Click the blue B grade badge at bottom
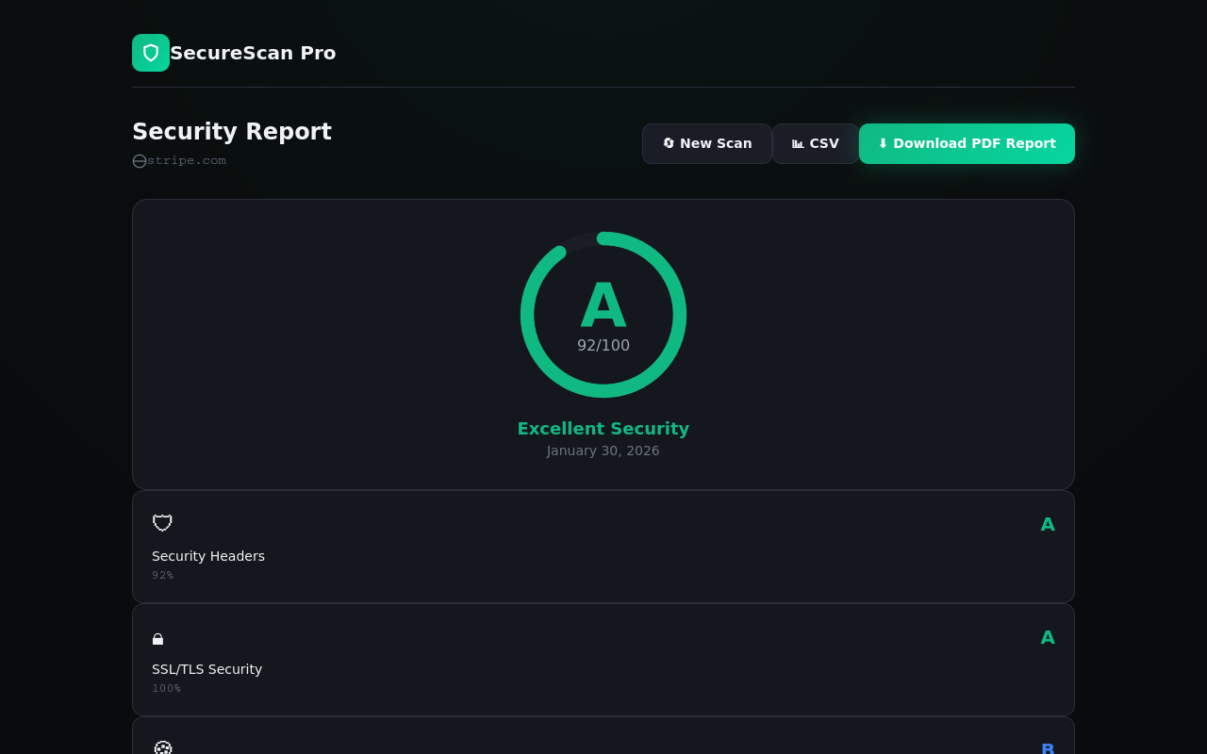Screen dimensions: 1207x754 tap(1048, 747)
